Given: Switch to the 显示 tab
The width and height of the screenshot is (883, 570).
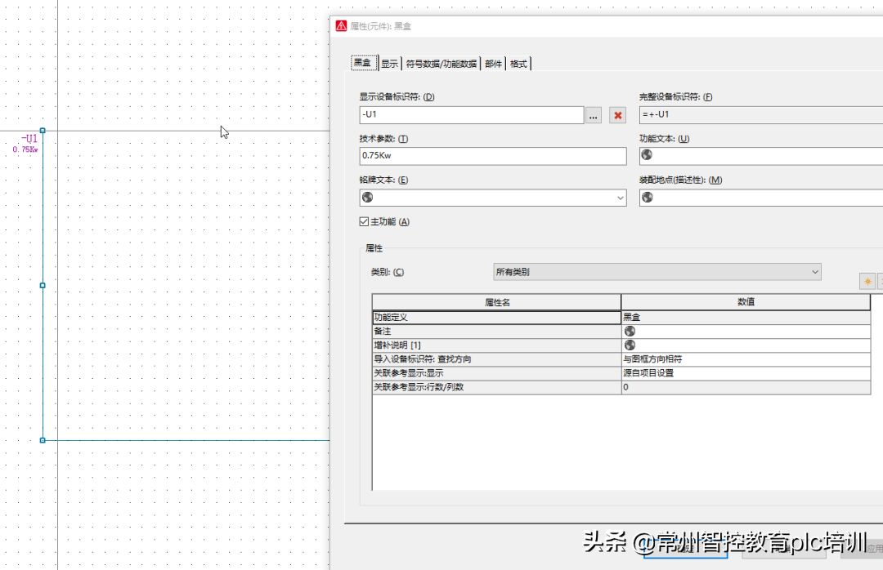Looking at the screenshot, I should [389, 64].
